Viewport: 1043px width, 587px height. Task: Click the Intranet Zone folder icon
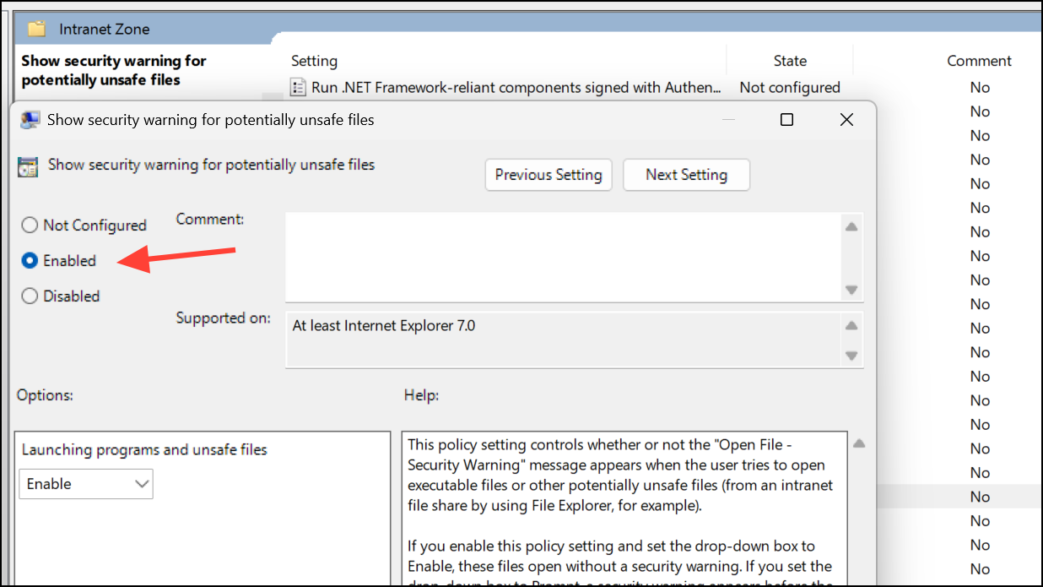[x=36, y=29]
